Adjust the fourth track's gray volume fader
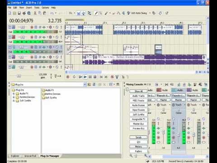This screenshot has height=163, width=217. click(x=35, y=62)
